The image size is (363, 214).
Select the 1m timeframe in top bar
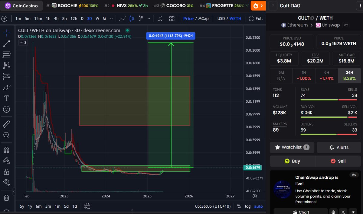tap(18, 19)
